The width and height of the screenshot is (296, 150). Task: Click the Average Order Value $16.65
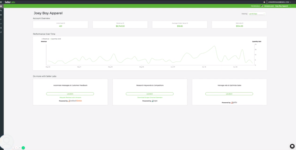[x=180, y=26]
